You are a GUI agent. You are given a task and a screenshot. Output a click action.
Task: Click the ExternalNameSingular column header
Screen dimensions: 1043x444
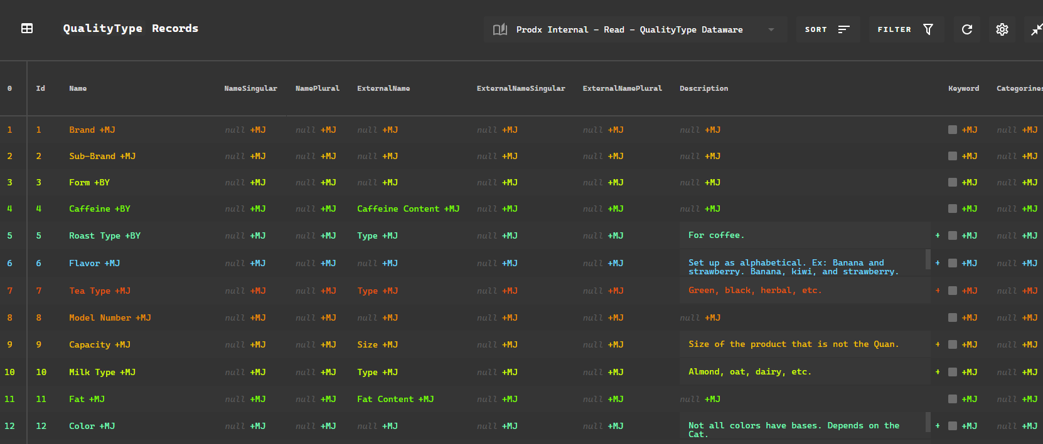tap(521, 88)
